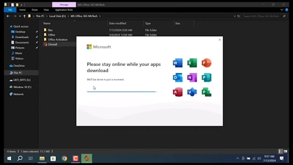Open Explorer help icon

pyautogui.click(x=287, y=10)
